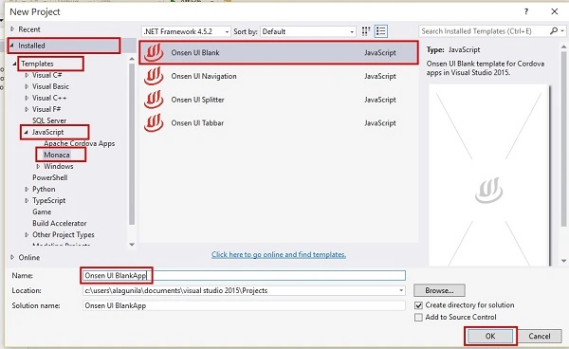Expand the Visual Basic node
Image resolution: width=569 pixels, height=349 pixels.
(x=27, y=86)
